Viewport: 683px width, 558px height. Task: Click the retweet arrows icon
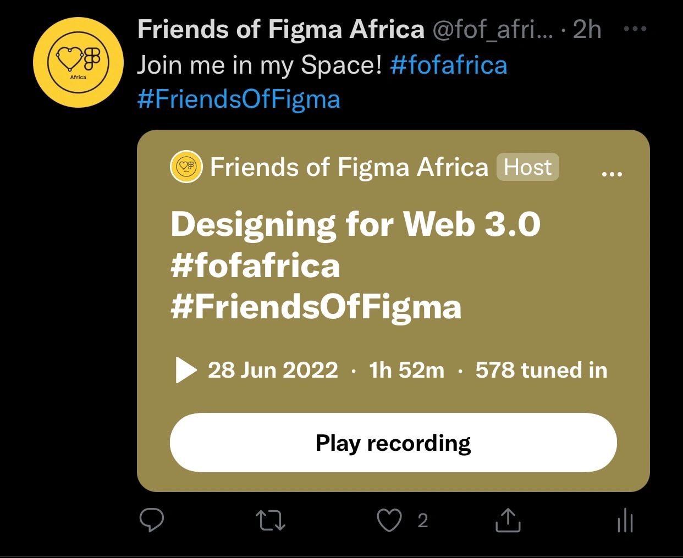[271, 520]
